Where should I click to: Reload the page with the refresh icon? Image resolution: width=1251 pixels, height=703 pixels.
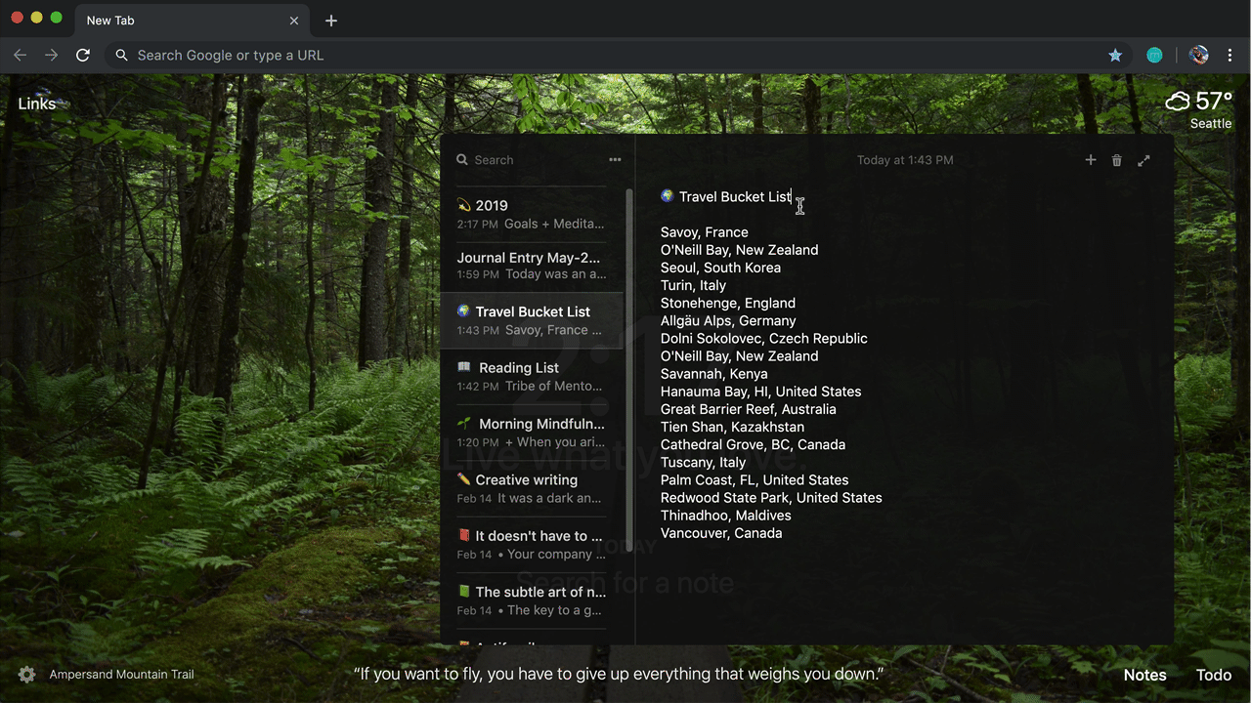click(83, 56)
